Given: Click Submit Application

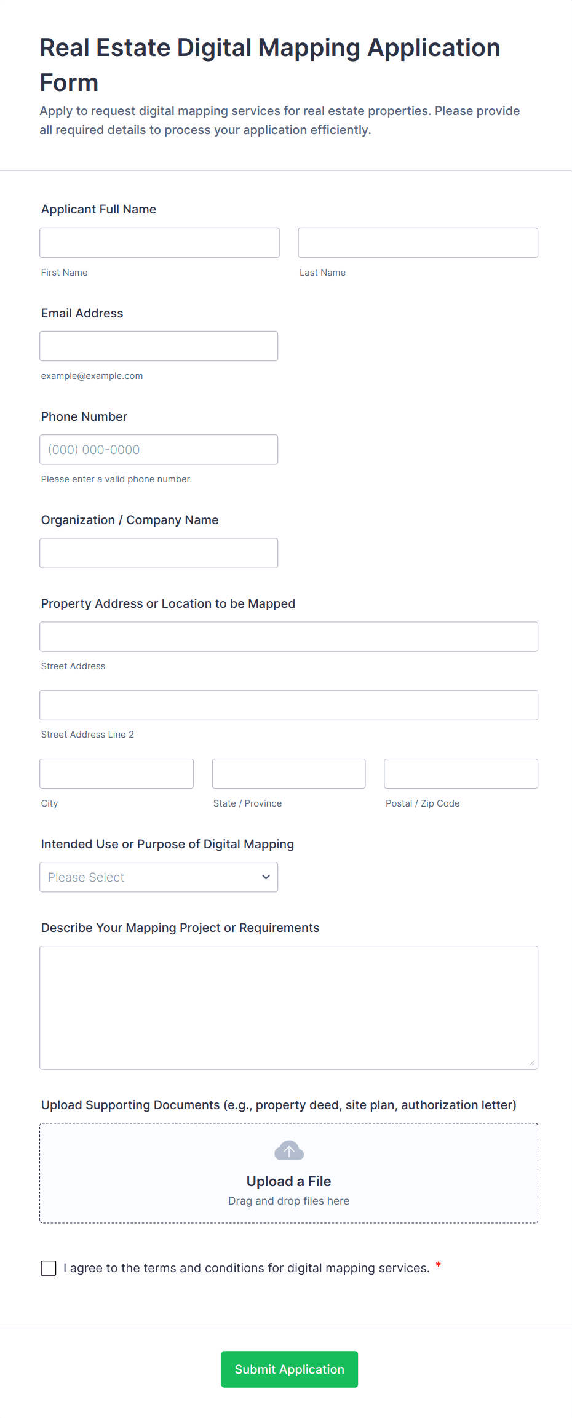Looking at the screenshot, I should 289,1369.
